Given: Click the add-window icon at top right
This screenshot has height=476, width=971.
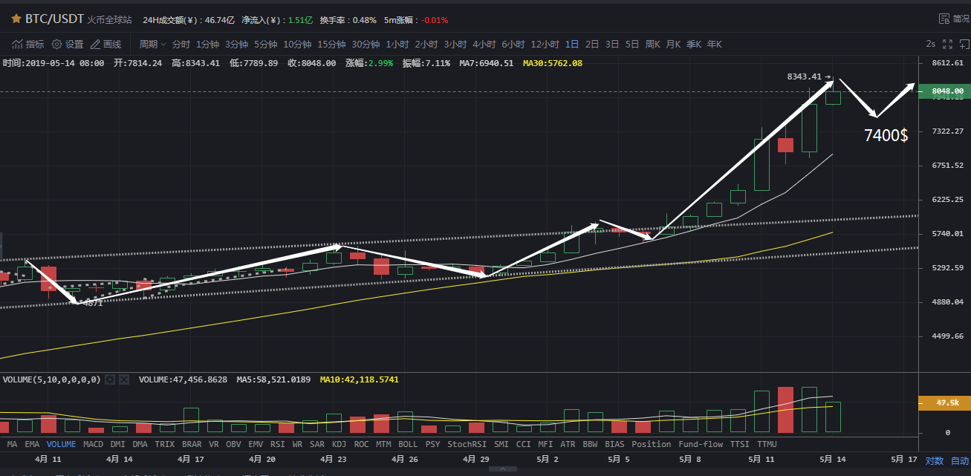Looking at the screenshot, I should [x=964, y=45].
